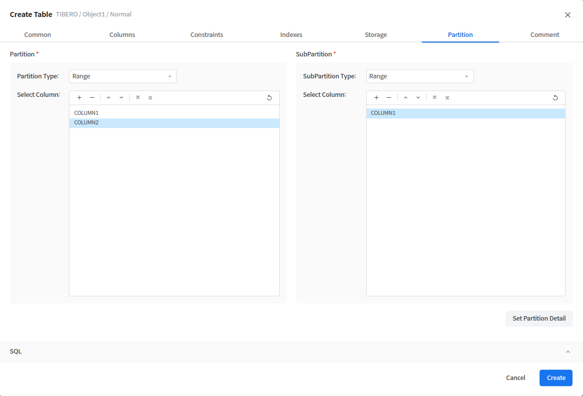Go to the Constraints tab
Image resolution: width=583 pixels, height=396 pixels.
[x=206, y=35]
